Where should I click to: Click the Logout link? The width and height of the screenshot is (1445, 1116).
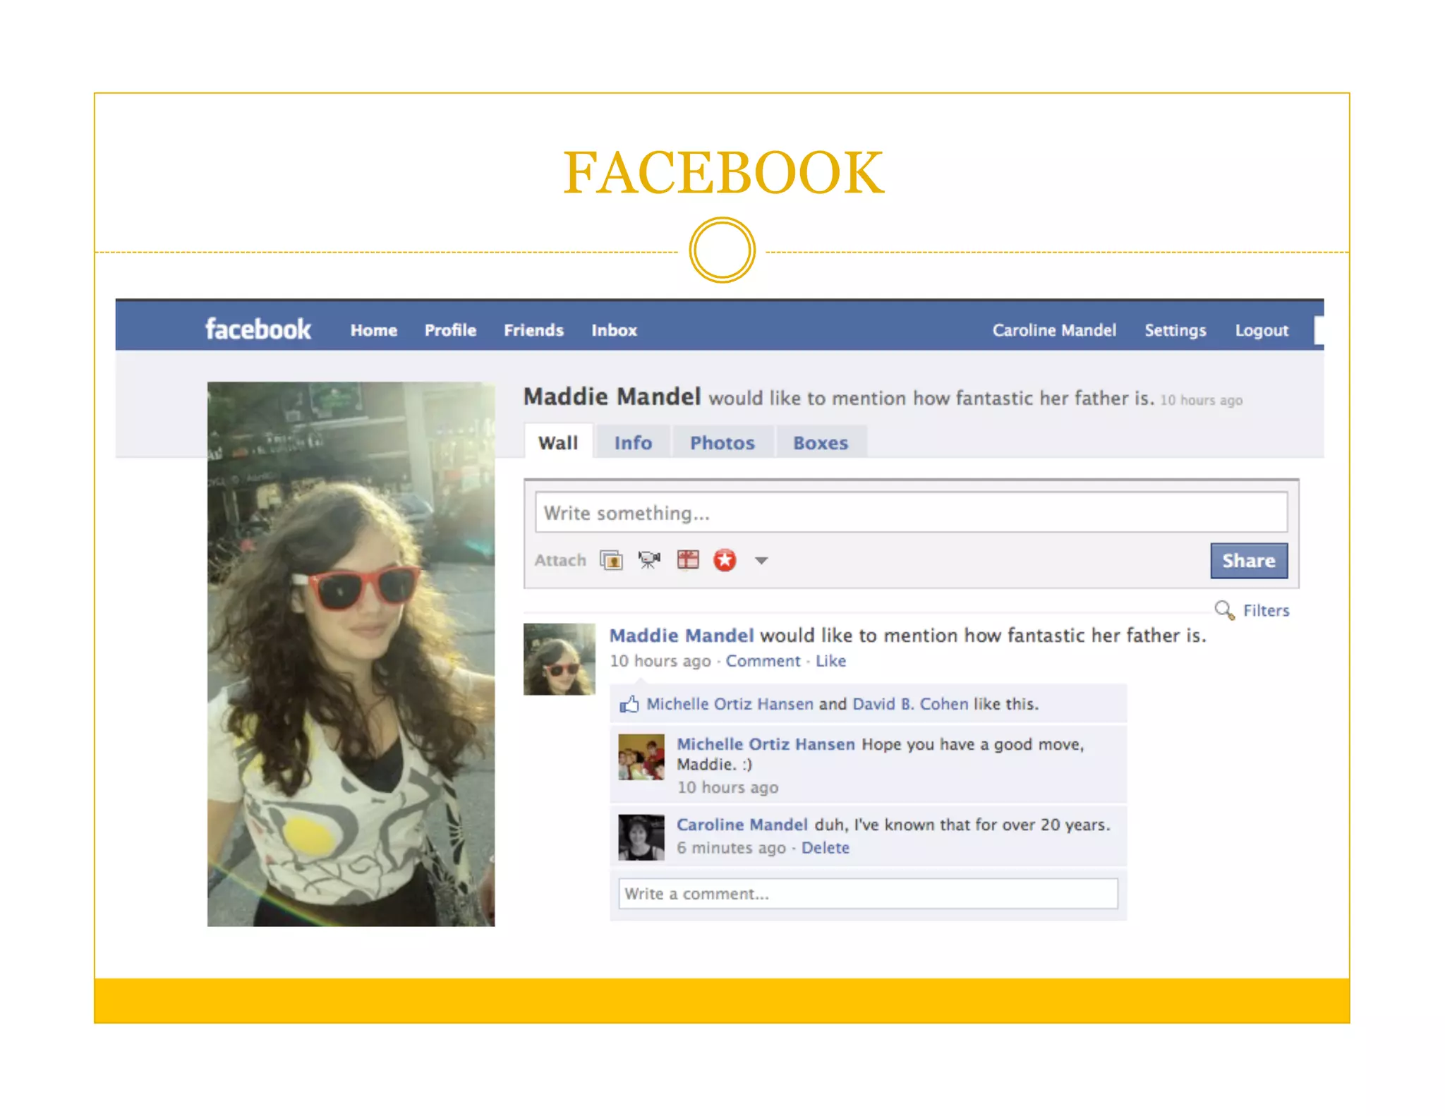pos(1262,330)
